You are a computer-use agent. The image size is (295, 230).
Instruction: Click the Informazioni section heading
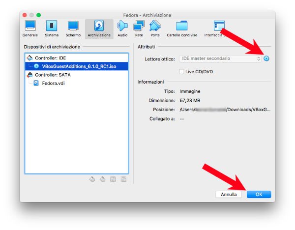coord(151,82)
